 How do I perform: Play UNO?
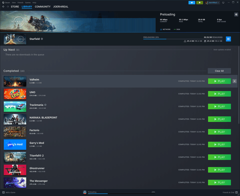[219, 94]
